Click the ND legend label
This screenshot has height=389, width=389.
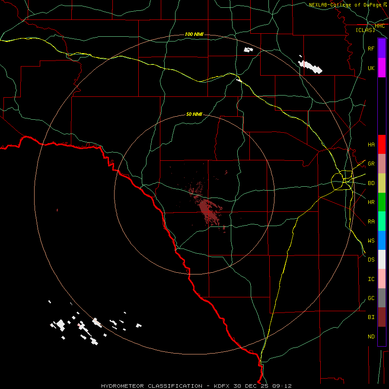pos(371,337)
